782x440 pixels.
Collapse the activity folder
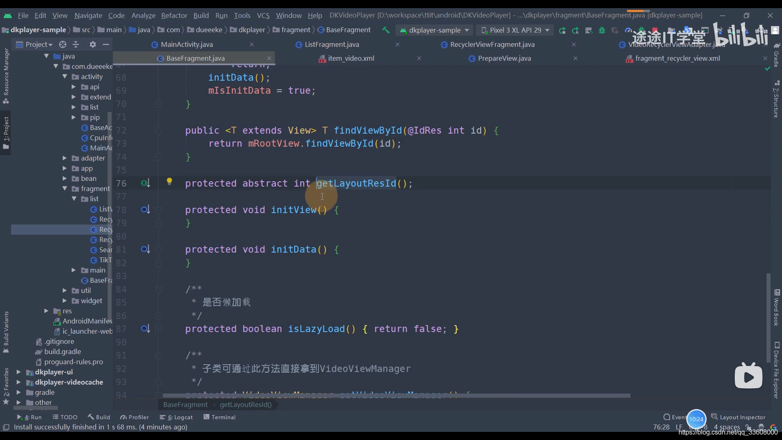[65, 77]
